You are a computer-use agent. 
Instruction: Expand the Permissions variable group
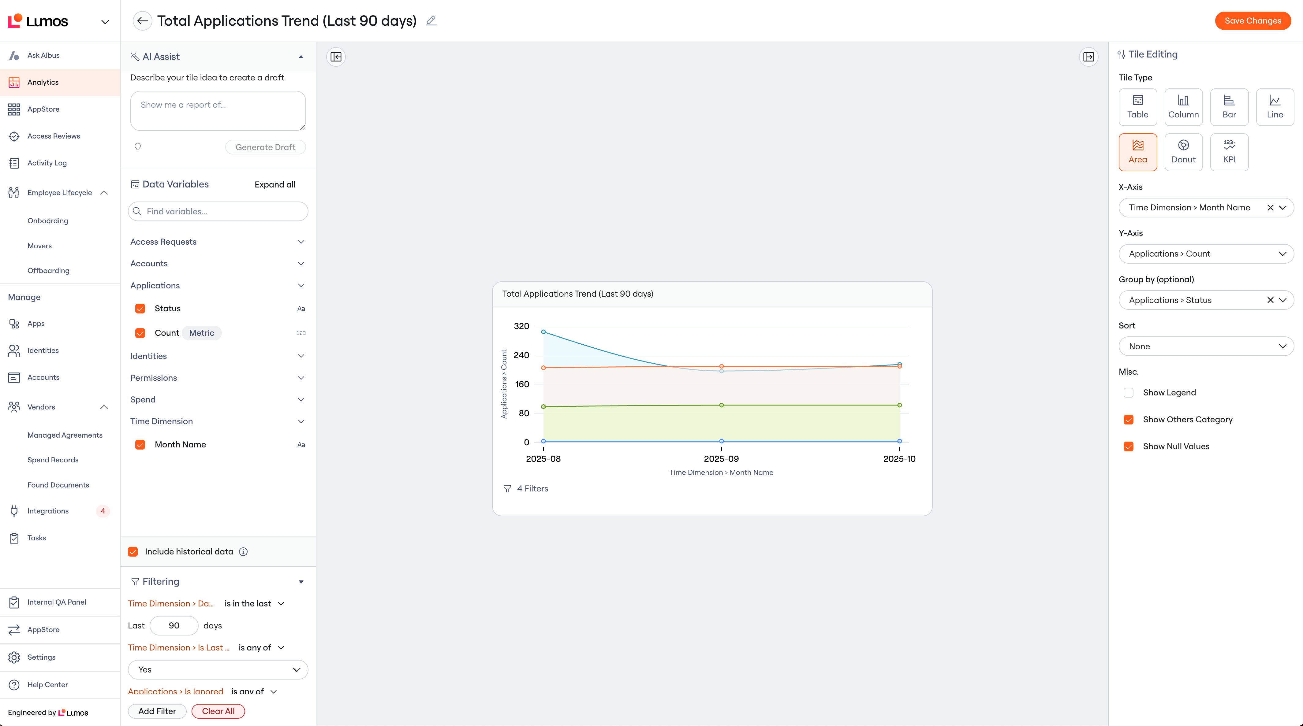click(218, 378)
